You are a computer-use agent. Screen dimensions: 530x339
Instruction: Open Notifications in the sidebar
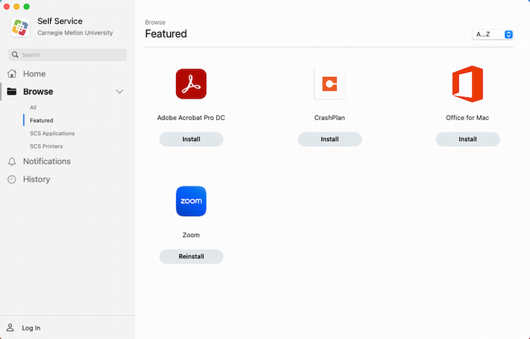(47, 162)
